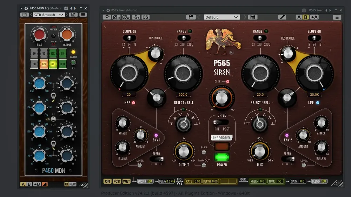This screenshot has width=351, height=197.
Task: Expand the arrow menu left of P565 Siren title
Action: pos(103,10)
